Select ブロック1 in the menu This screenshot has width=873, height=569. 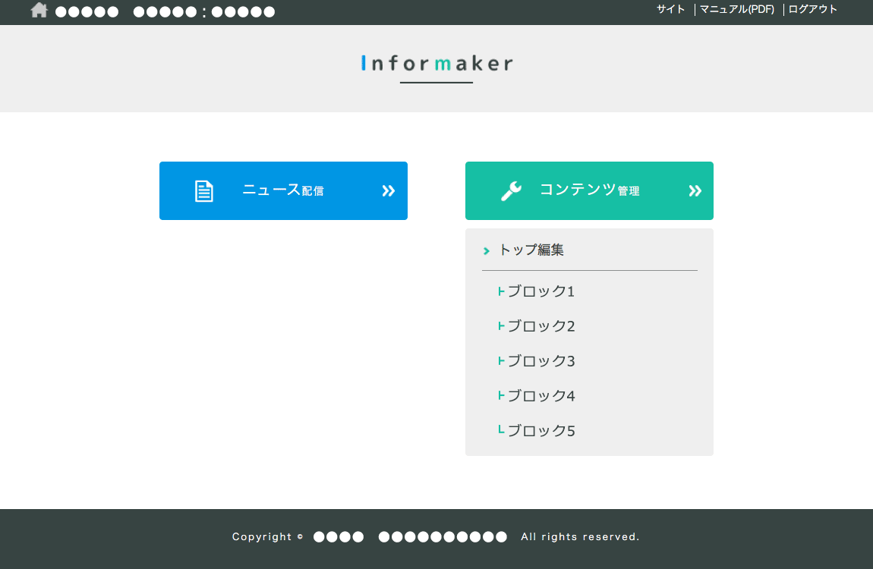[x=541, y=291]
